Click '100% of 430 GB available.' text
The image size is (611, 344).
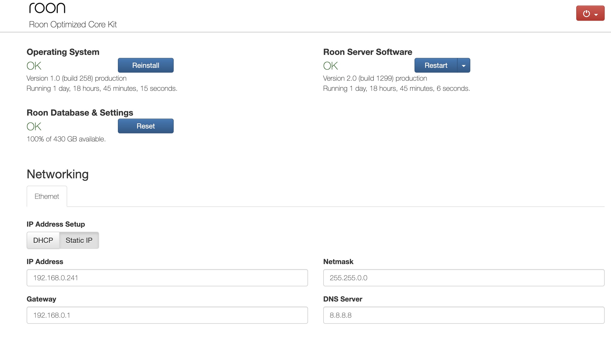click(x=66, y=139)
